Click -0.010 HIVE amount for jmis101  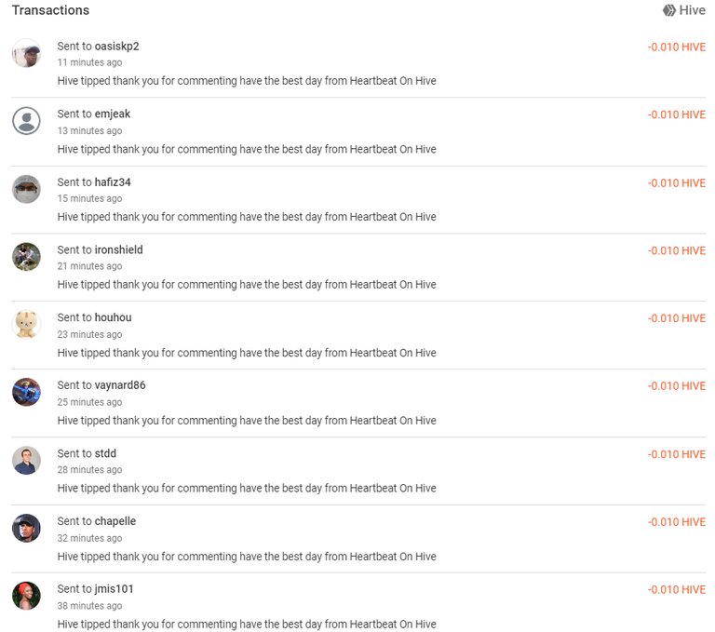click(x=677, y=589)
